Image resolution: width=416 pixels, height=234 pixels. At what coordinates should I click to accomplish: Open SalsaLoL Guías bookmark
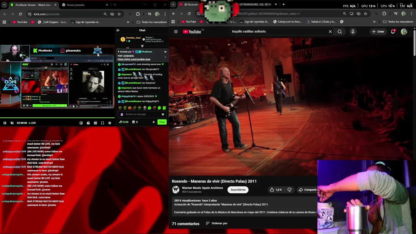click(x=321, y=22)
